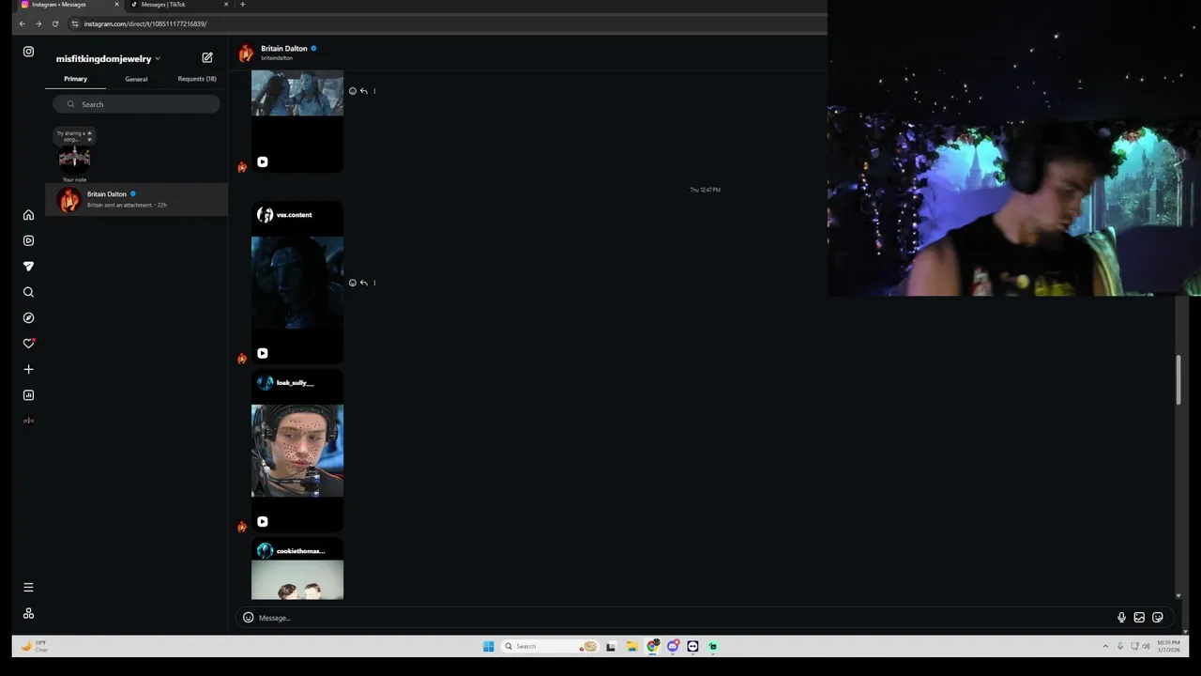Open Discord from the taskbar
The width and height of the screenshot is (1201, 676).
tap(673, 646)
